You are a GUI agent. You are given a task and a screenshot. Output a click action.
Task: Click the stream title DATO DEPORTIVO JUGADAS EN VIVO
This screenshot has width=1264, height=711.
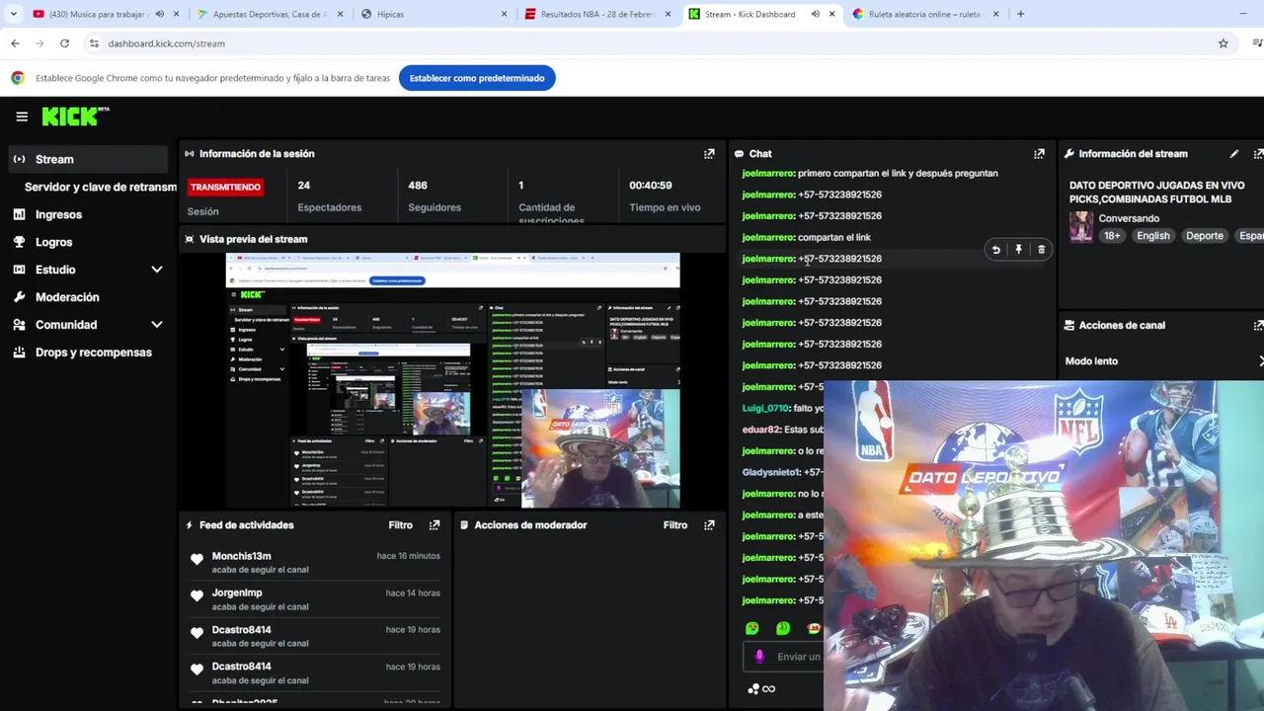1156,192
